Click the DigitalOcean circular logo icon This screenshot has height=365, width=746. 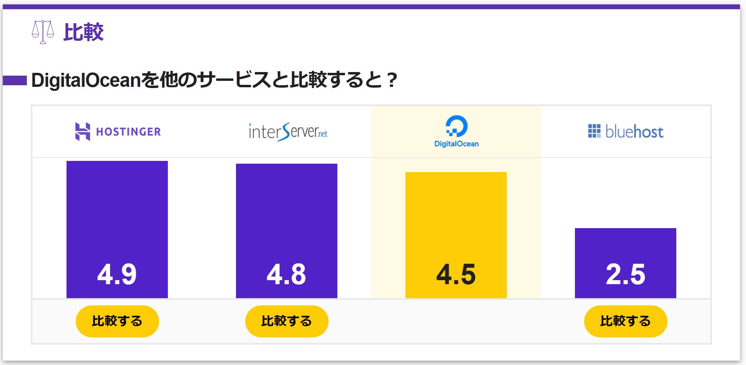point(456,126)
